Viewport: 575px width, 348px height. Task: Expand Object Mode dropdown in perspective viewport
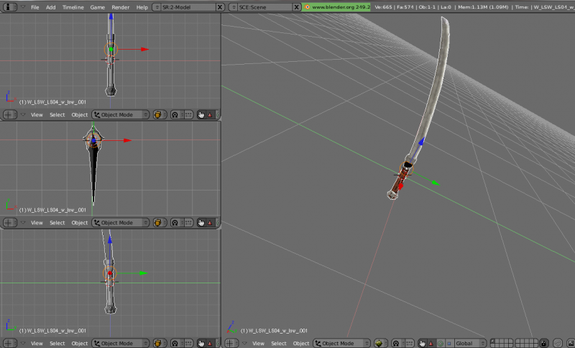(x=341, y=343)
